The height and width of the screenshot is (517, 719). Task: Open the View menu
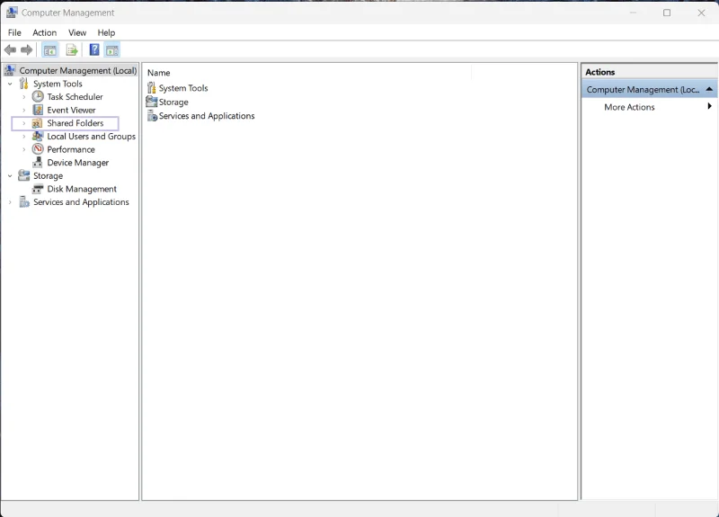pyautogui.click(x=77, y=32)
